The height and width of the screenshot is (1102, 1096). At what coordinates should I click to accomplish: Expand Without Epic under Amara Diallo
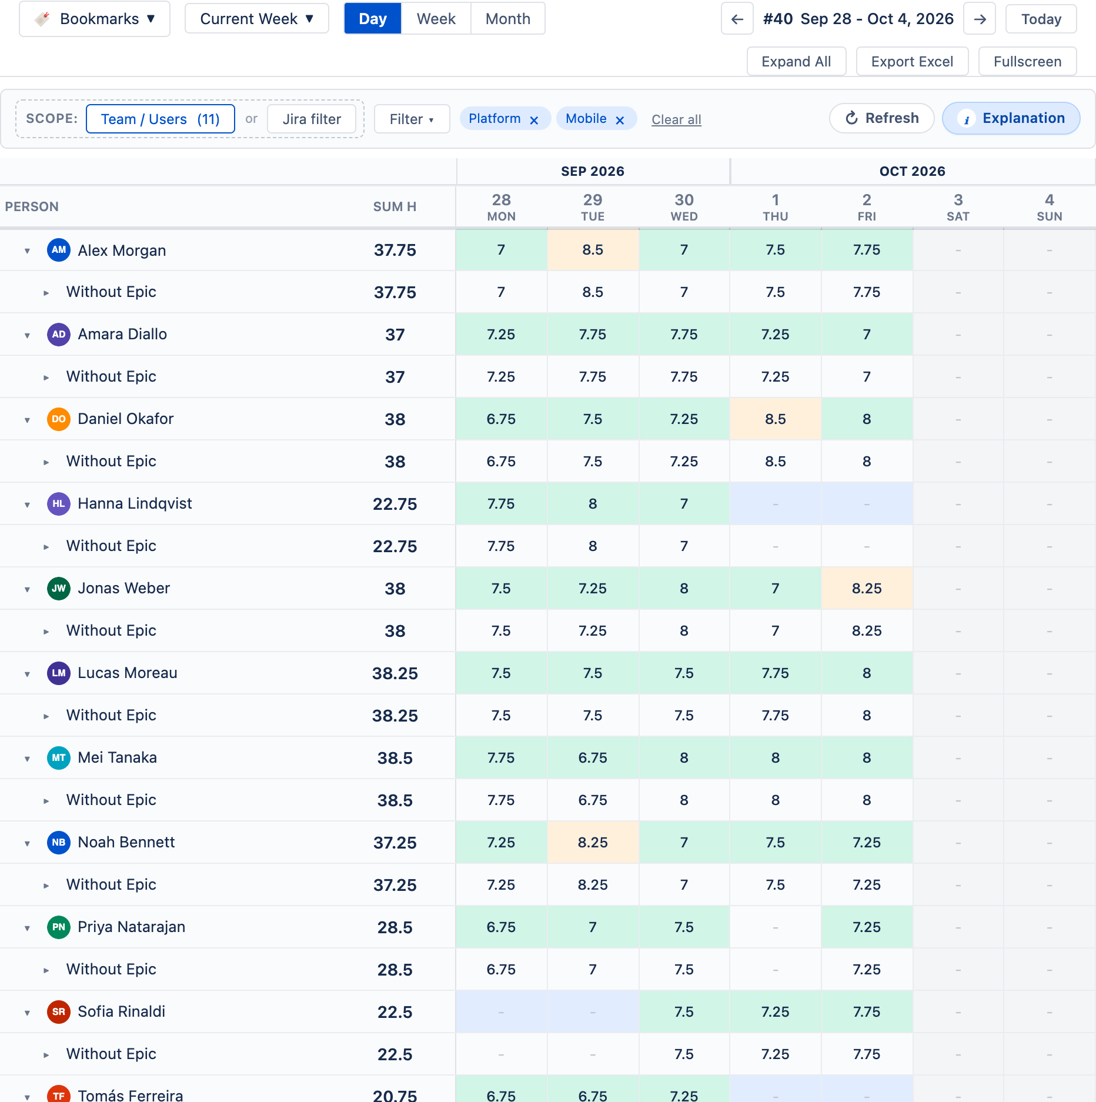point(46,378)
